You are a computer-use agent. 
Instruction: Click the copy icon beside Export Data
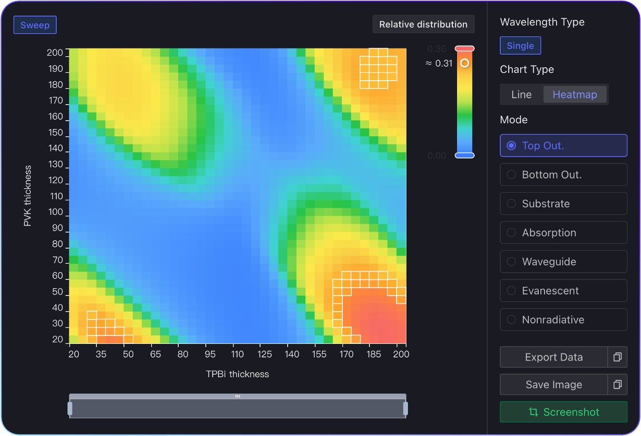618,357
